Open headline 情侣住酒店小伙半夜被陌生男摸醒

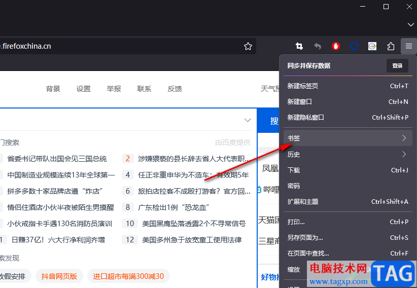[61, 207]
